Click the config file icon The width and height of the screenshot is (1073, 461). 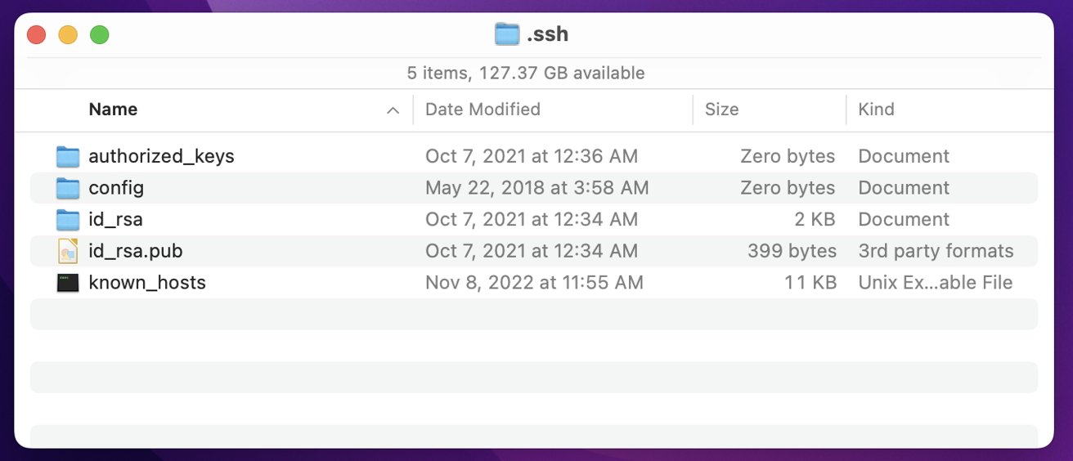click(x=68, y=188)
